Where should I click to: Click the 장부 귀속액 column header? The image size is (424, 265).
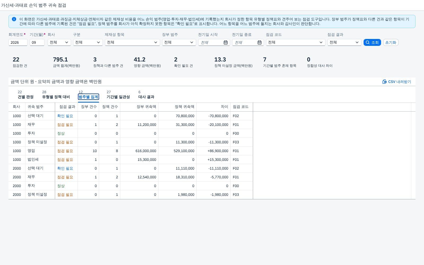[x=139, y=107]
